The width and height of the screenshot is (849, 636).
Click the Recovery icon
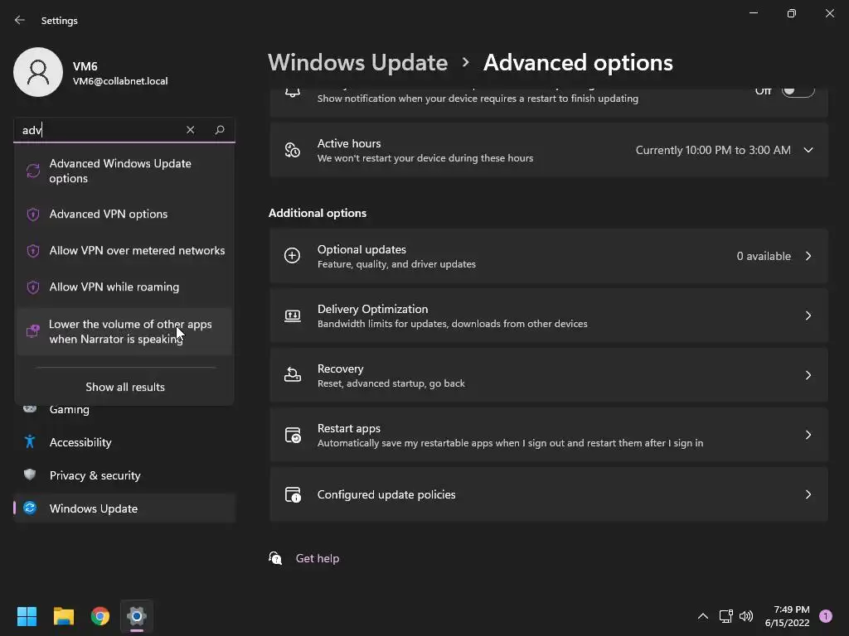293,375
